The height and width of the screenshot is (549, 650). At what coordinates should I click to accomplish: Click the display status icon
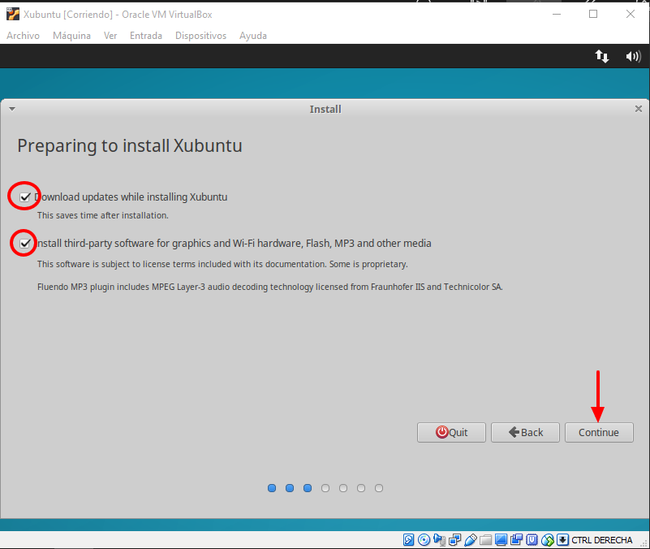pos(501,540)
